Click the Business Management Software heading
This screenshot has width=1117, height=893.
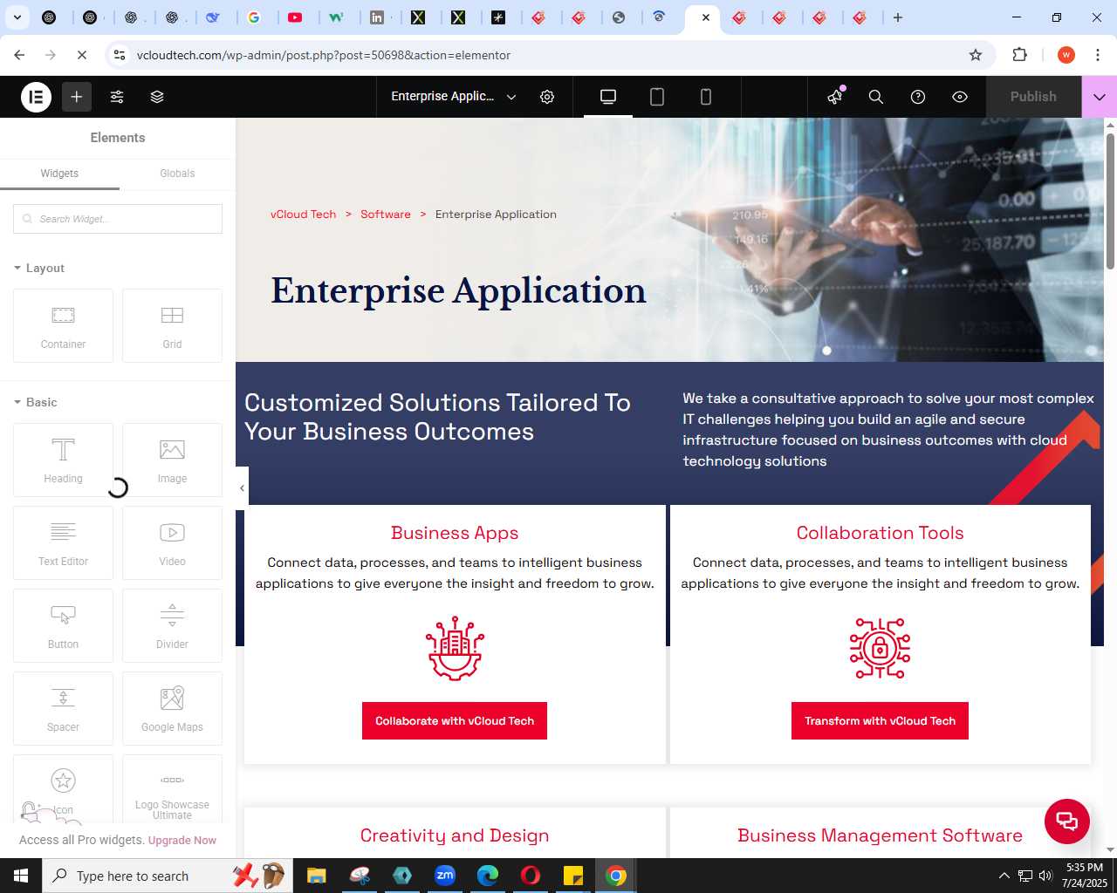(x=880, y=835)
